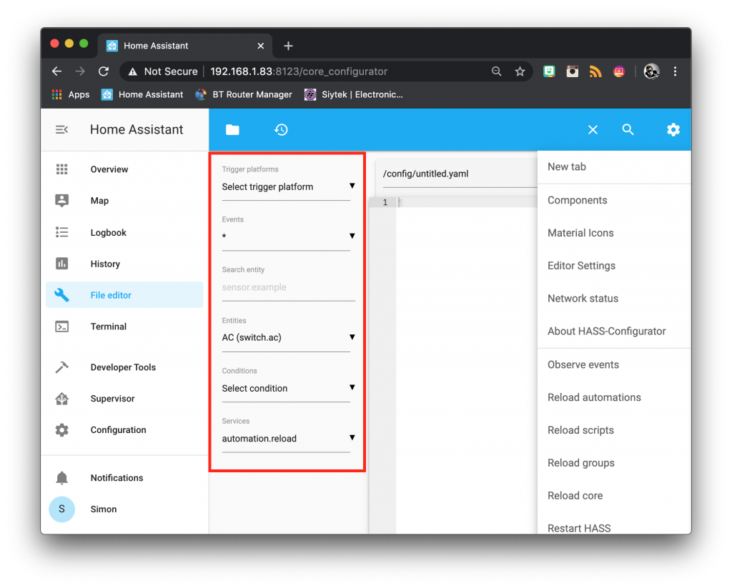
Task: Open Supervisor page
Action: [112, 399]
